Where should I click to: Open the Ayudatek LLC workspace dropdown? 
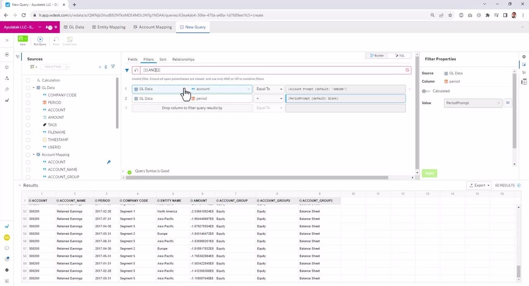(40, 27)
